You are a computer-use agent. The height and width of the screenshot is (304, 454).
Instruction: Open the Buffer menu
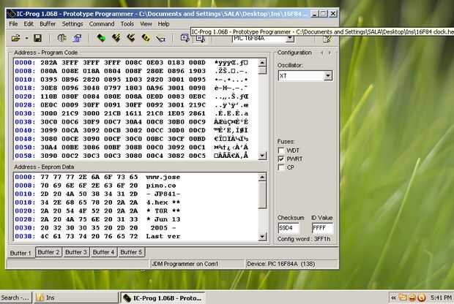[48, 24]
